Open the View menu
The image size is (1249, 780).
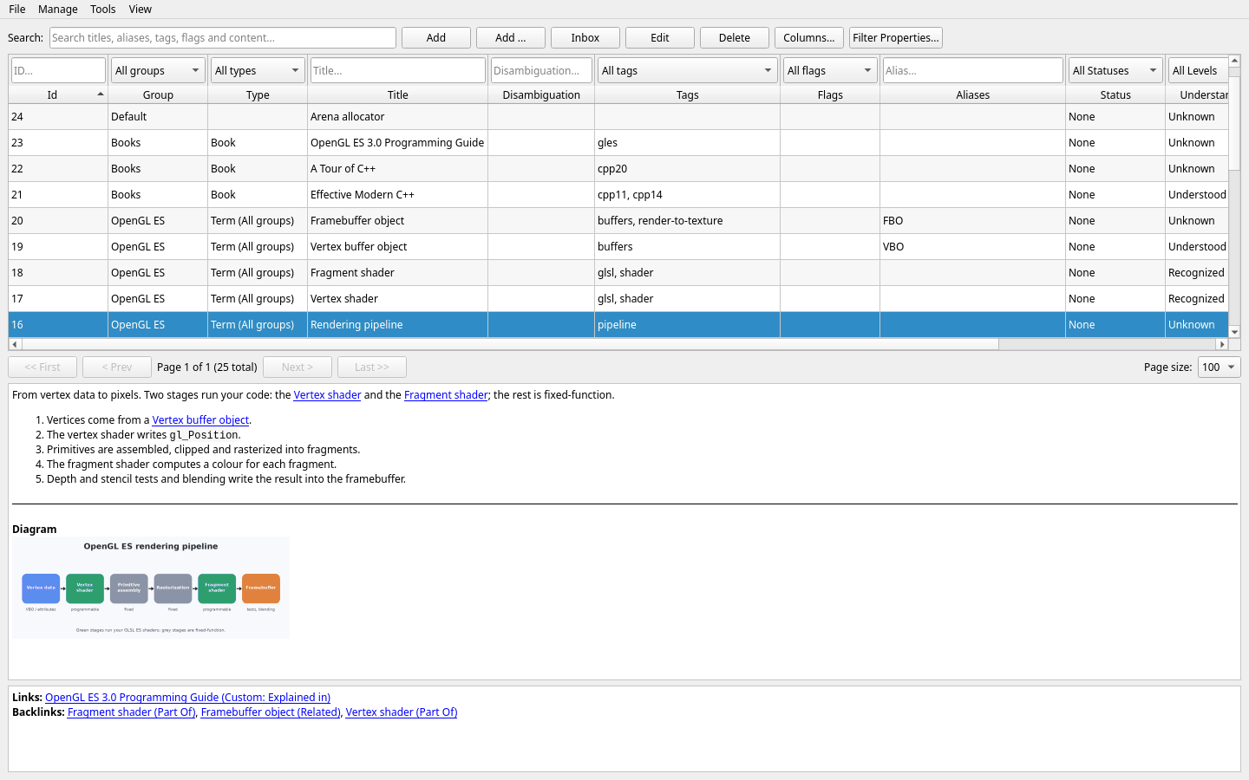coord(141,10)
